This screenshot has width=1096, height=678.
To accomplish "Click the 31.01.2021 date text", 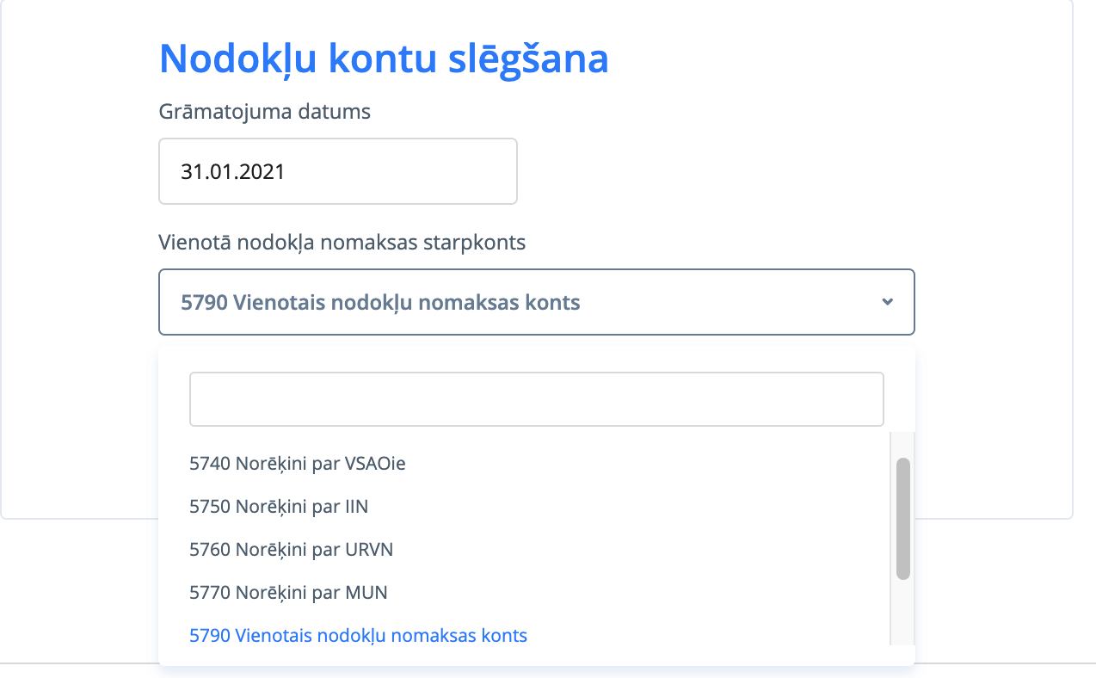I will tap(232, 171).
